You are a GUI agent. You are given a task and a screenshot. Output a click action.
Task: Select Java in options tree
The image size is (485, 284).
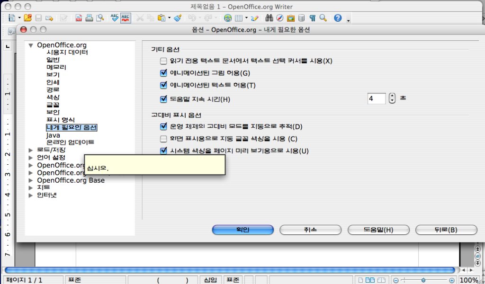[53, 135]
